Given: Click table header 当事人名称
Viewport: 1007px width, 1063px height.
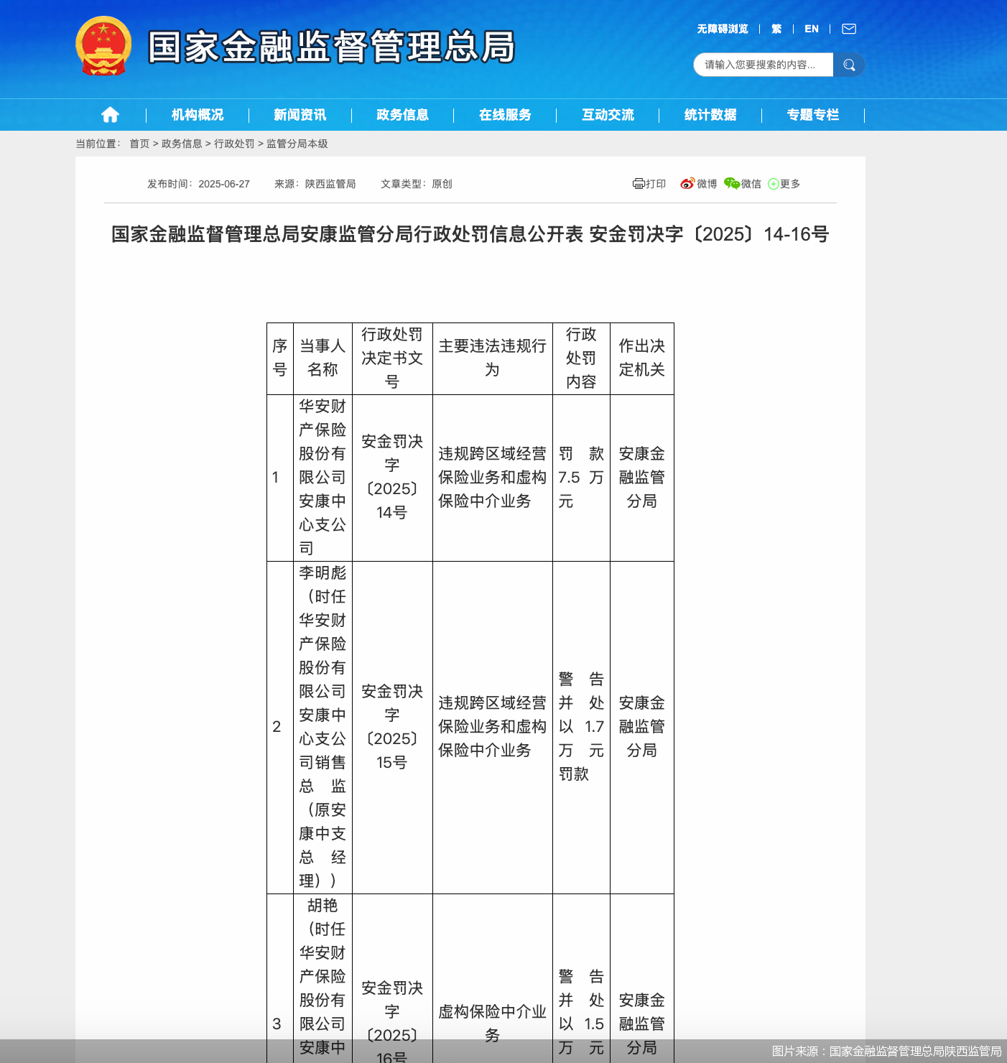Looking at the screenshot, I should point(322,358).
